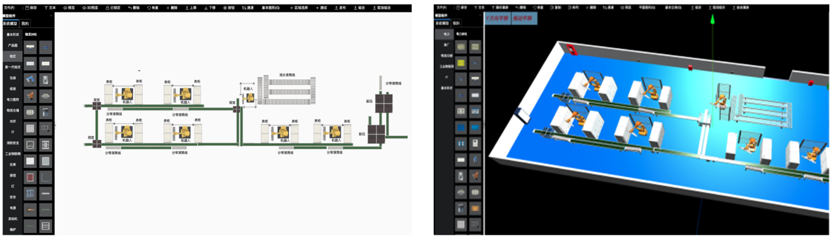Select the 仪表 category
Screen dimensions: 835x242
[x=12, y=165]
